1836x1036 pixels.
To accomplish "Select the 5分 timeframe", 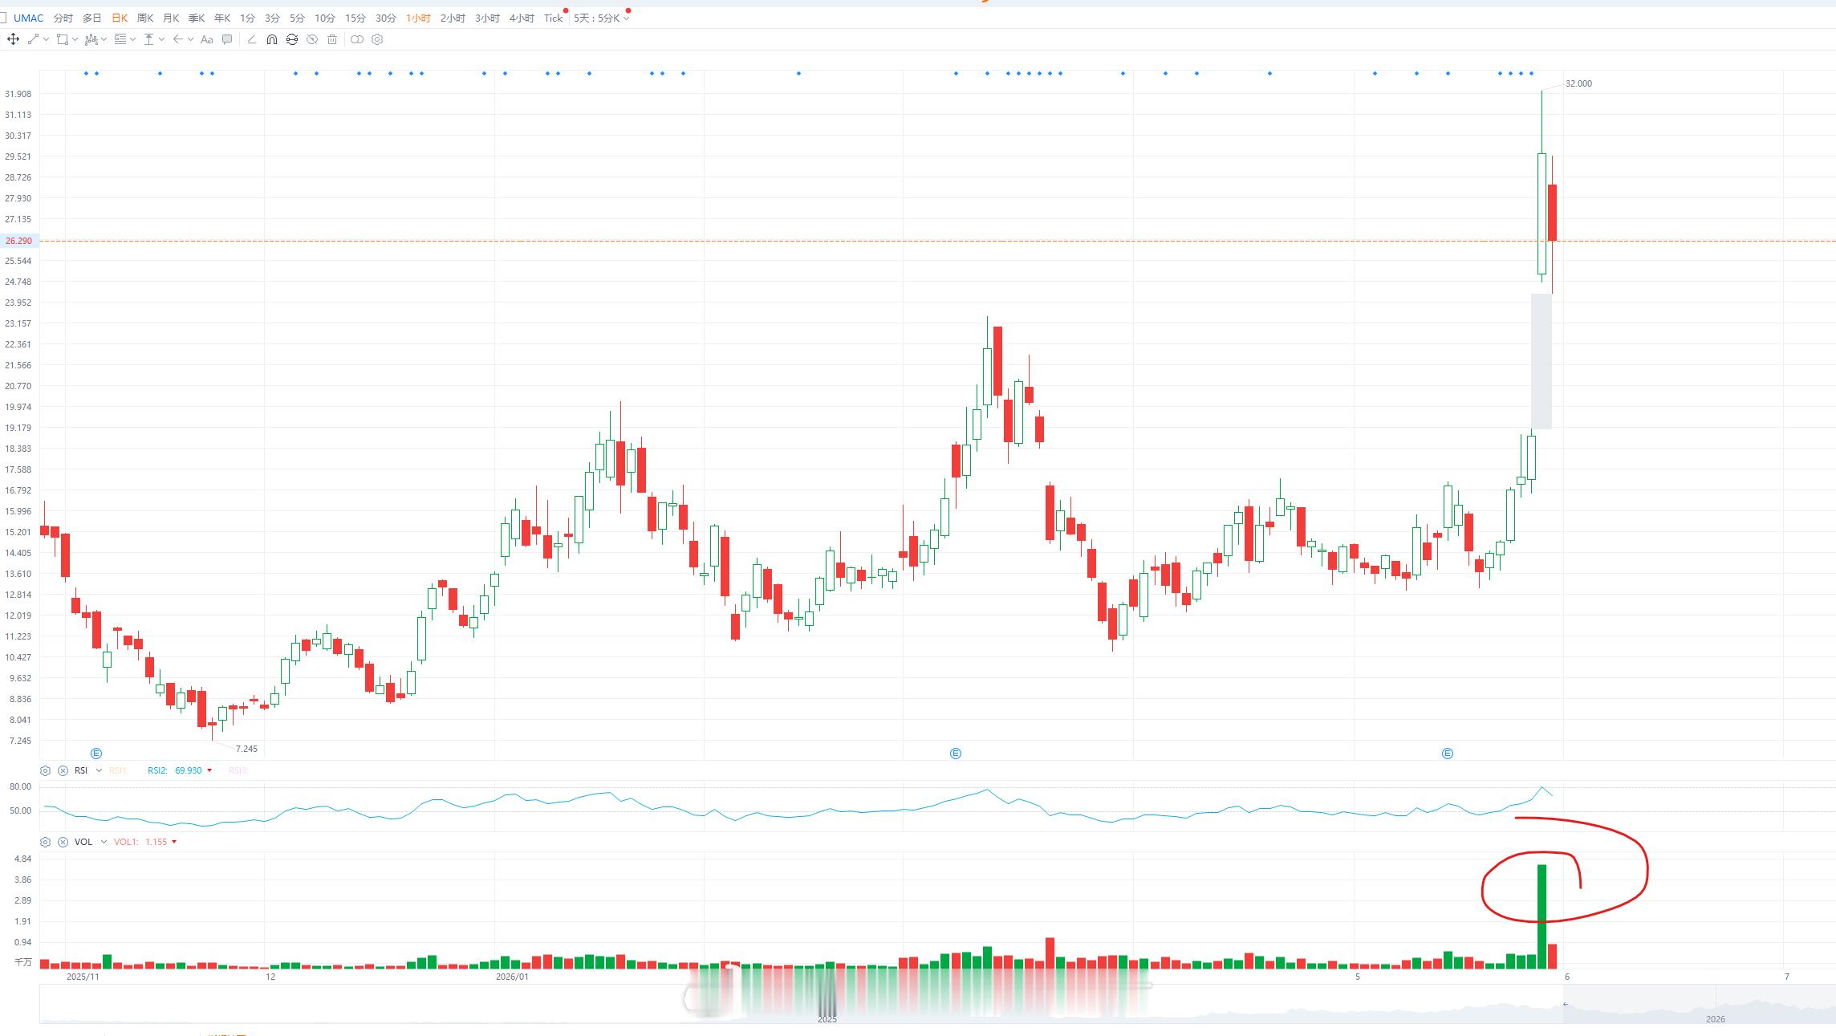I will click(297, 18).
